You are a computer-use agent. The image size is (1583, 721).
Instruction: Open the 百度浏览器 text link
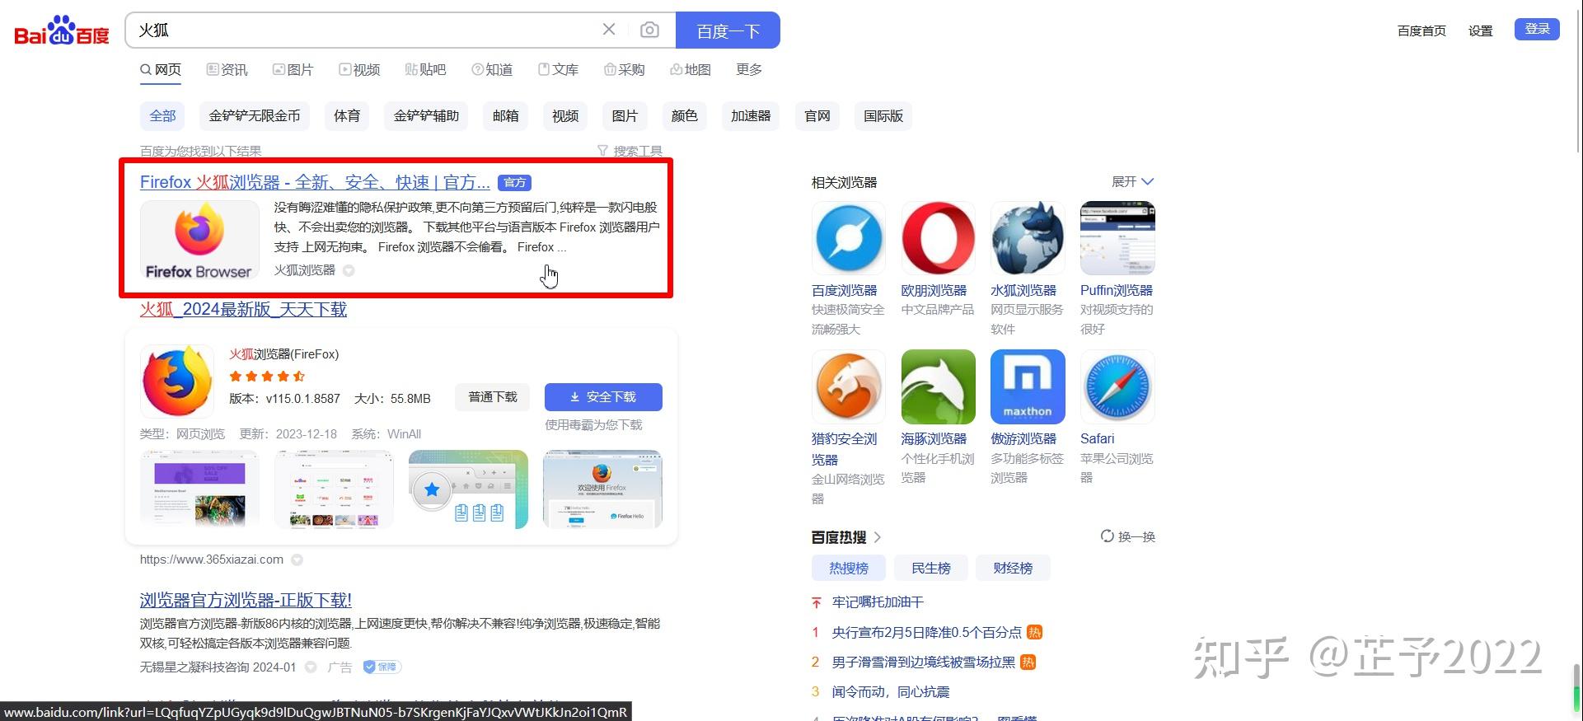[x=844, y=291]
